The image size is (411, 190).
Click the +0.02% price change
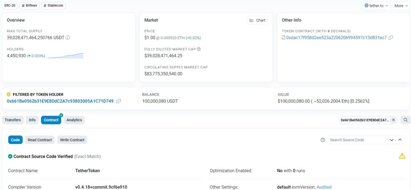(193, 38)
